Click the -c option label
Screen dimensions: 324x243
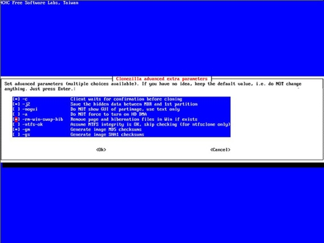25,99
